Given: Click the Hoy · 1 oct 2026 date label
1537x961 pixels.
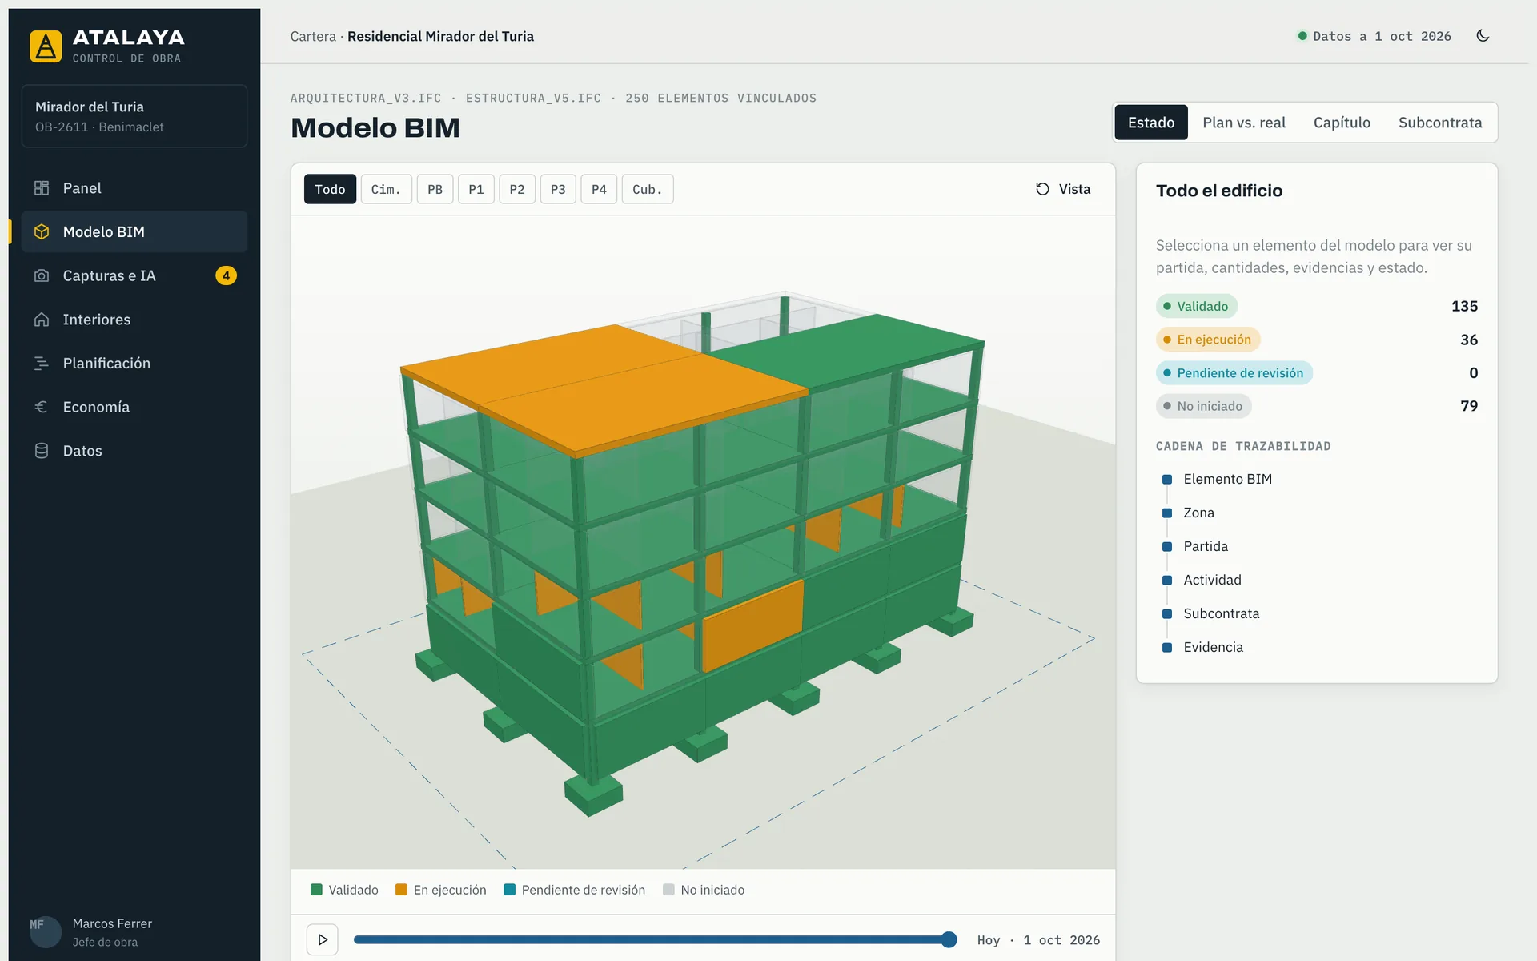Looking at the screenshot, I should 1038,940.
